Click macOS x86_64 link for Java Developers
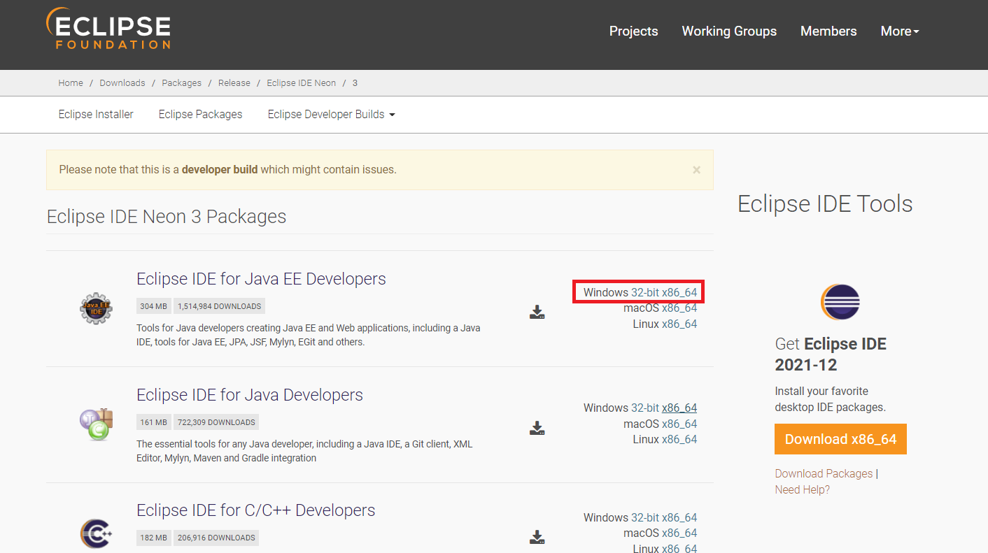Screen dimensions: 988x553 (679, 424)
